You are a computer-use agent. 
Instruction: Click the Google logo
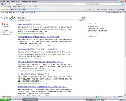(x=8, y=18)
